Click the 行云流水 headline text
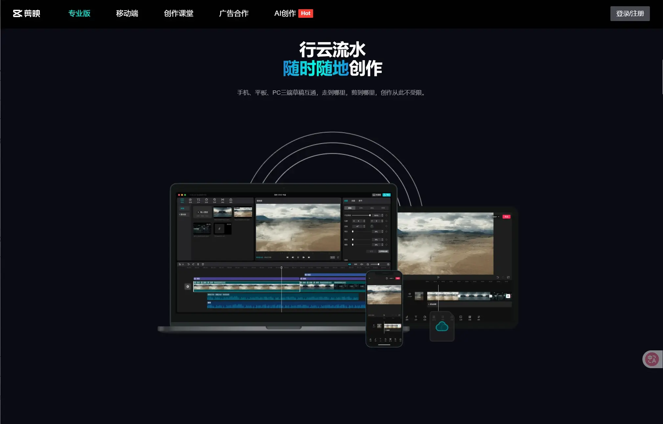663x424 pixels. pos(332,50)
